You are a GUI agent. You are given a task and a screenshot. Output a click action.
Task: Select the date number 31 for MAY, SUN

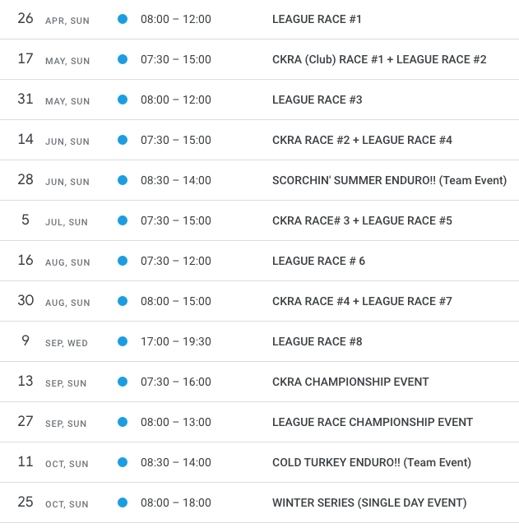point(25,99)
